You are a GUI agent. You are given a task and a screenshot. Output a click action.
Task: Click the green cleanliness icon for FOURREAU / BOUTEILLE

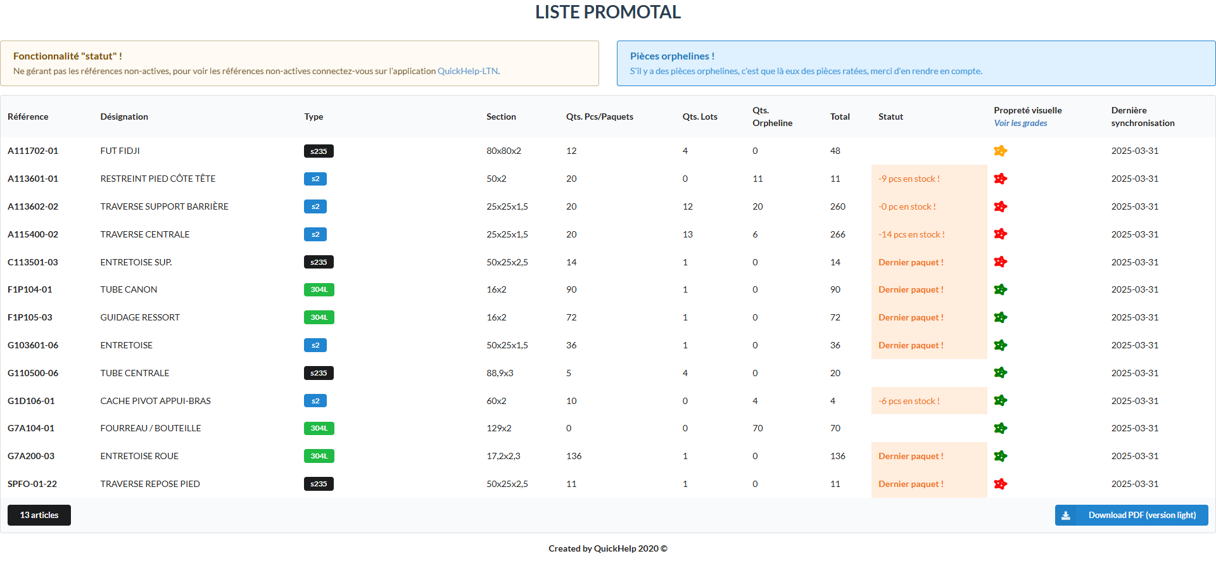(x=1001, y=428)
